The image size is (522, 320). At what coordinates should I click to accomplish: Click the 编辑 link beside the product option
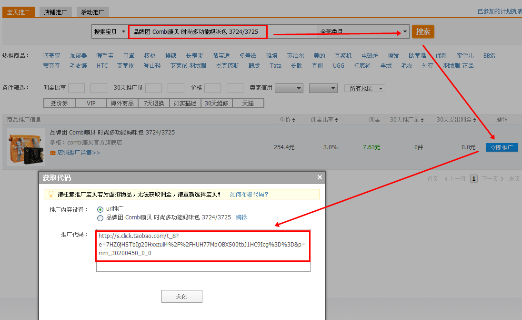241,217
